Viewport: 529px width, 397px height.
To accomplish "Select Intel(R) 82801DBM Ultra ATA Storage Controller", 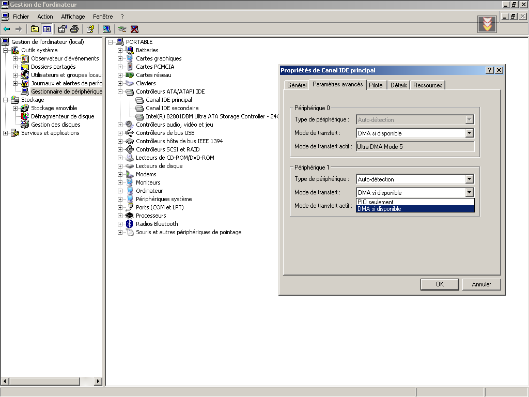I will point(212,116).
